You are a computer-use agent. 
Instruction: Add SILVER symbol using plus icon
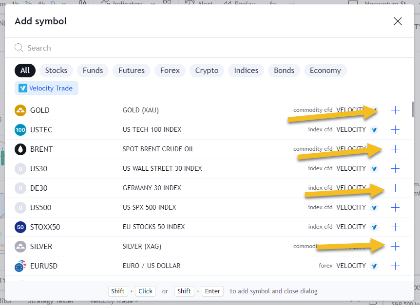click(x=395, y=247)
